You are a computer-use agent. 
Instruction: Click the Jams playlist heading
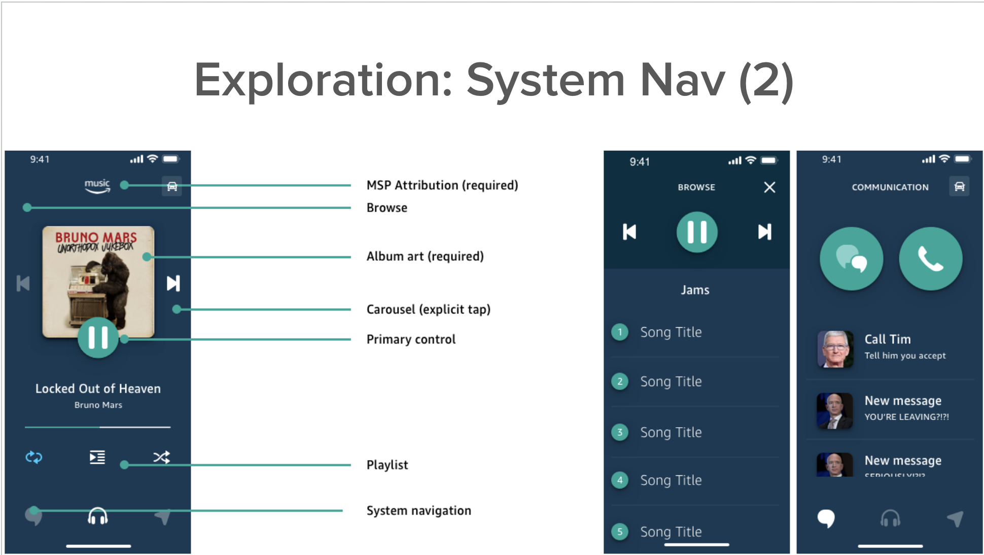pos(695,290)
